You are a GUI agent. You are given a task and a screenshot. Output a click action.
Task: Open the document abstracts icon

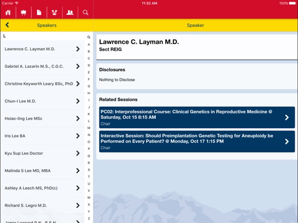point(39,12)
